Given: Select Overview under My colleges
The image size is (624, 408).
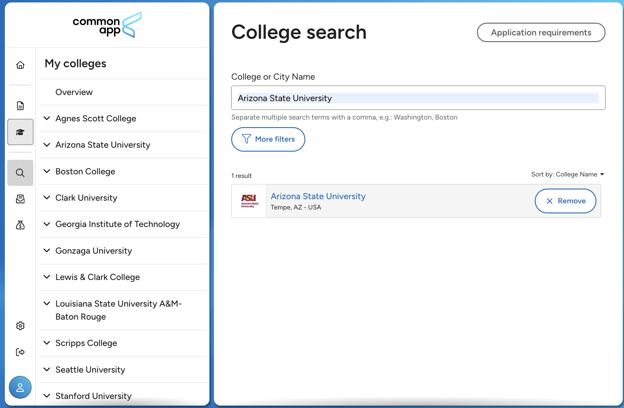Looking at the screenshot, I should click(74, 92).
